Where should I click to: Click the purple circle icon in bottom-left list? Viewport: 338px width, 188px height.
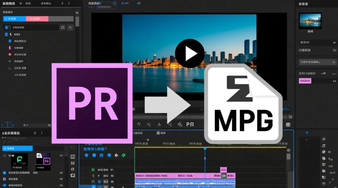coord(4,179)
